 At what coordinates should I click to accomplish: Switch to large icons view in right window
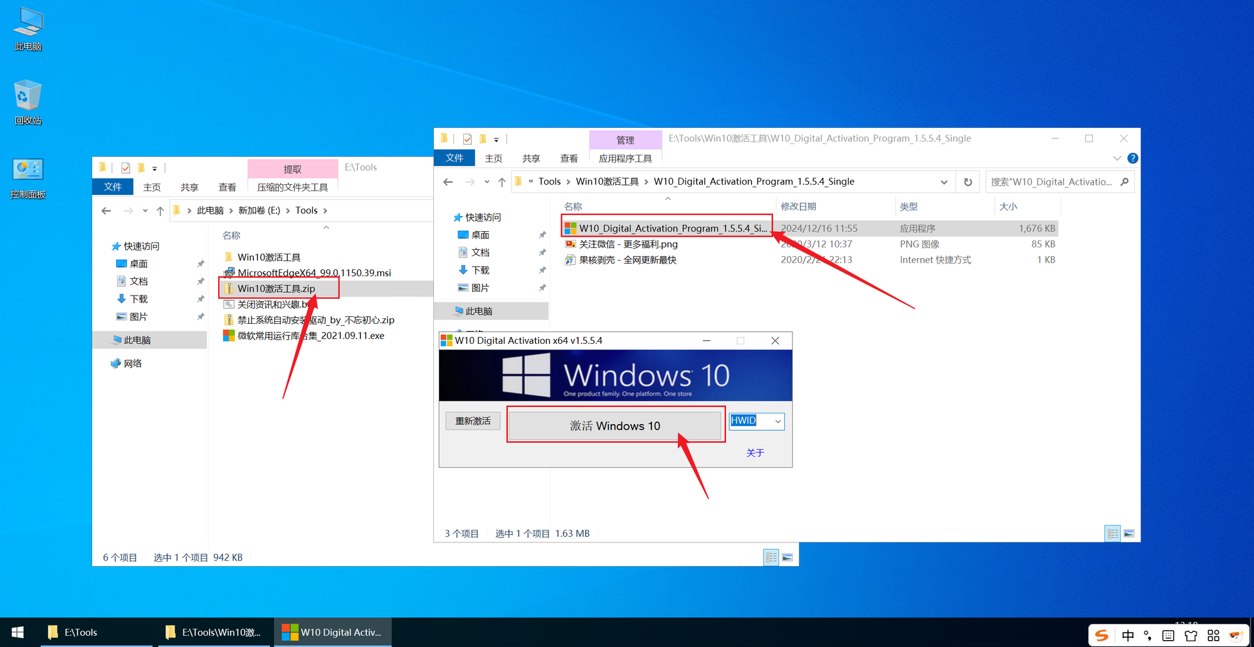tap(1129, 534)
